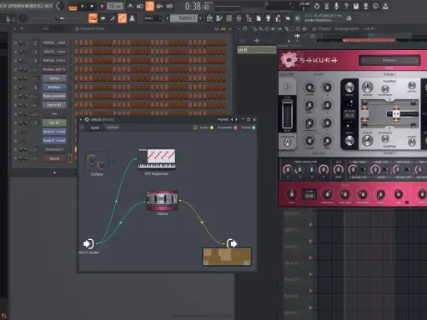
Task: Start playback with the play button
Action: (x=83, y=6)
